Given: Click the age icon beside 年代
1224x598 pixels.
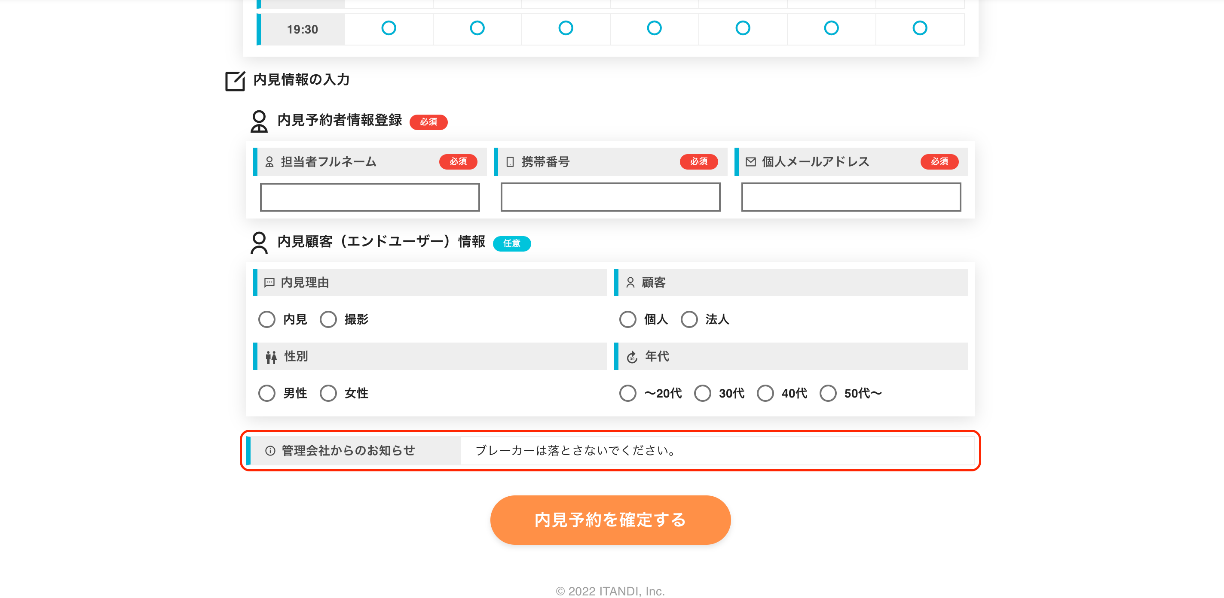Looking at the screenshot, I should [632, 357].
